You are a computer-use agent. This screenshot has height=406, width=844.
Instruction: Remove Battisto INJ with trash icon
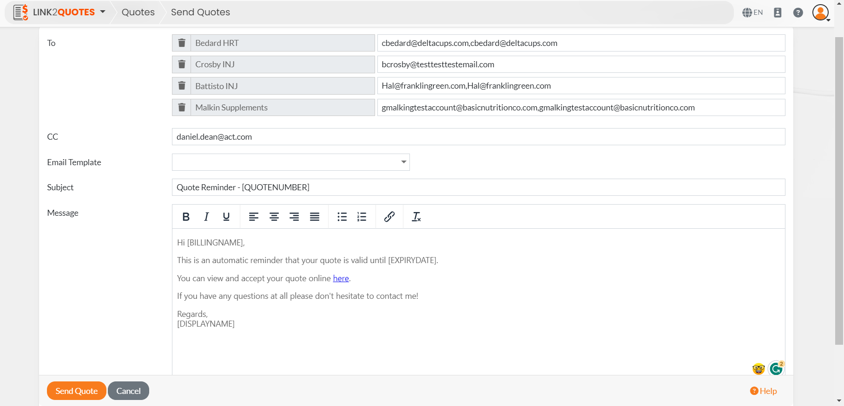[182, 86]
